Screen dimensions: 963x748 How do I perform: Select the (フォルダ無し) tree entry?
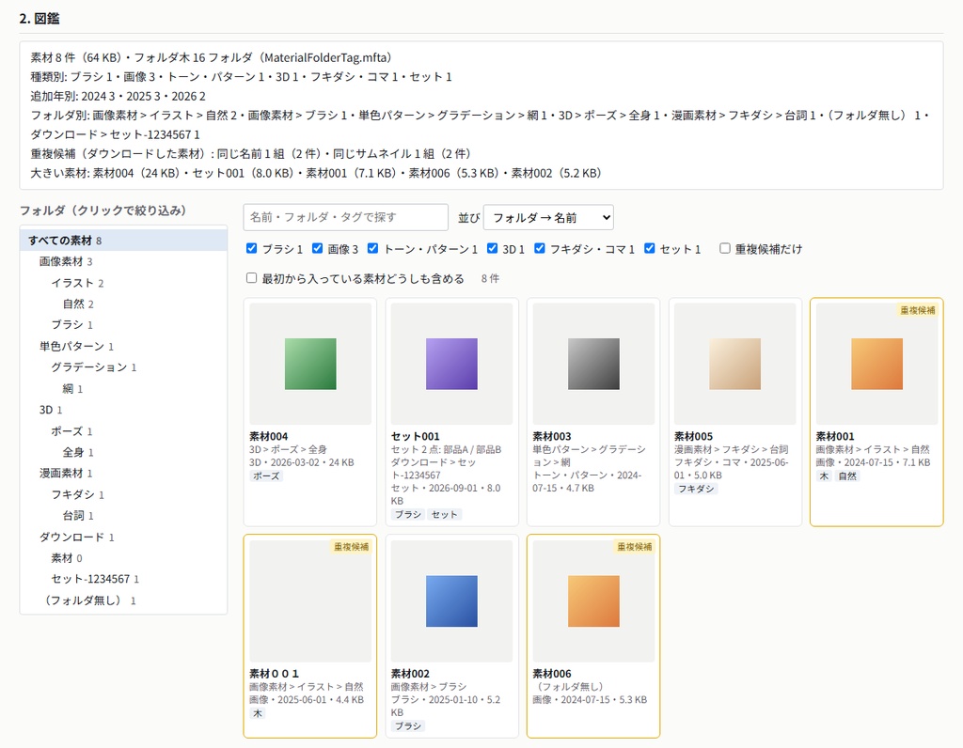tap(123, 600)
